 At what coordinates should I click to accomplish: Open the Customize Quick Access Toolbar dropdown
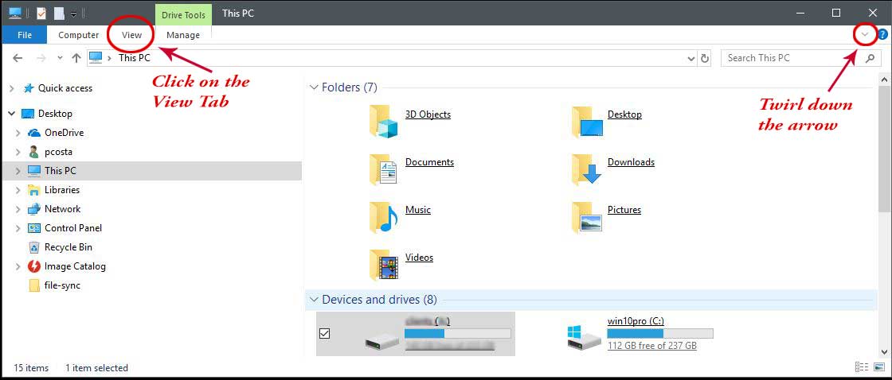click(x=74, y=14)
